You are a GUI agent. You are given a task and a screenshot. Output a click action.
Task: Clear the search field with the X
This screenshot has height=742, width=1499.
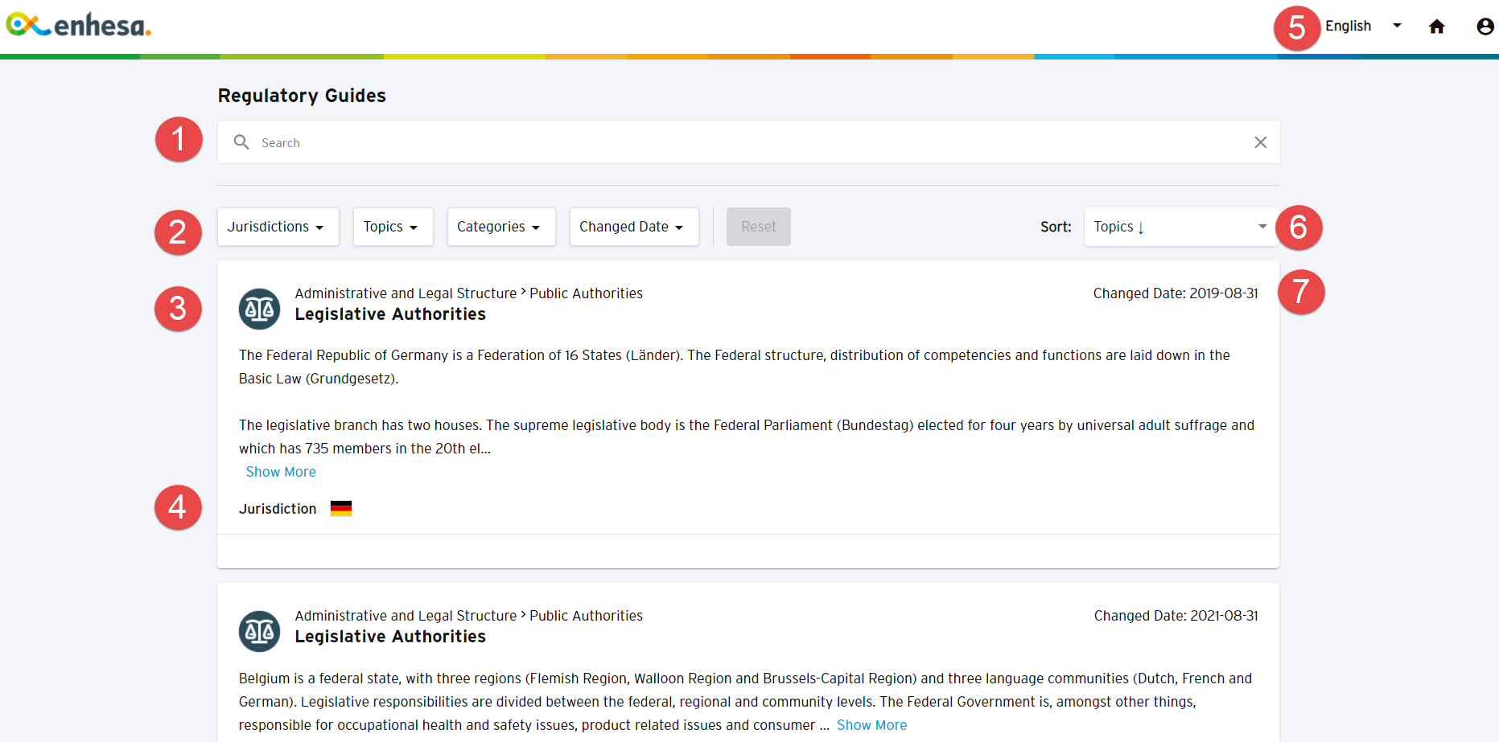(1261, 142)
